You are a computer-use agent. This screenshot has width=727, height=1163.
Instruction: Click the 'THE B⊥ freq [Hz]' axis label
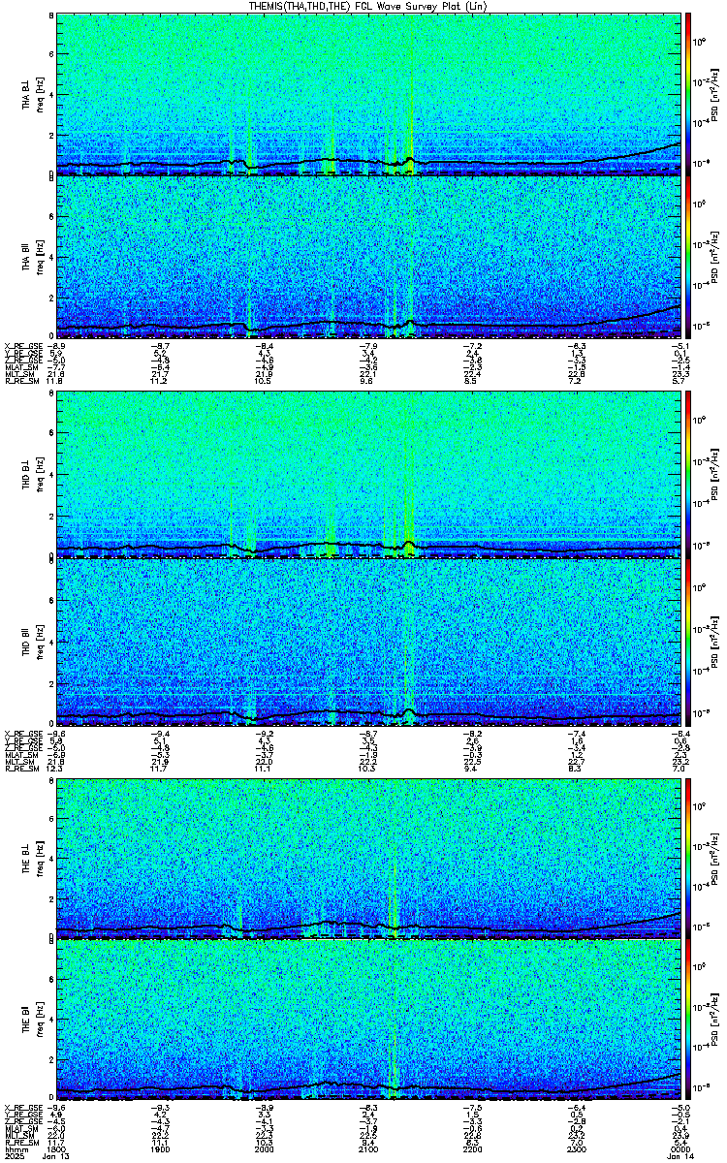(31, 857)
